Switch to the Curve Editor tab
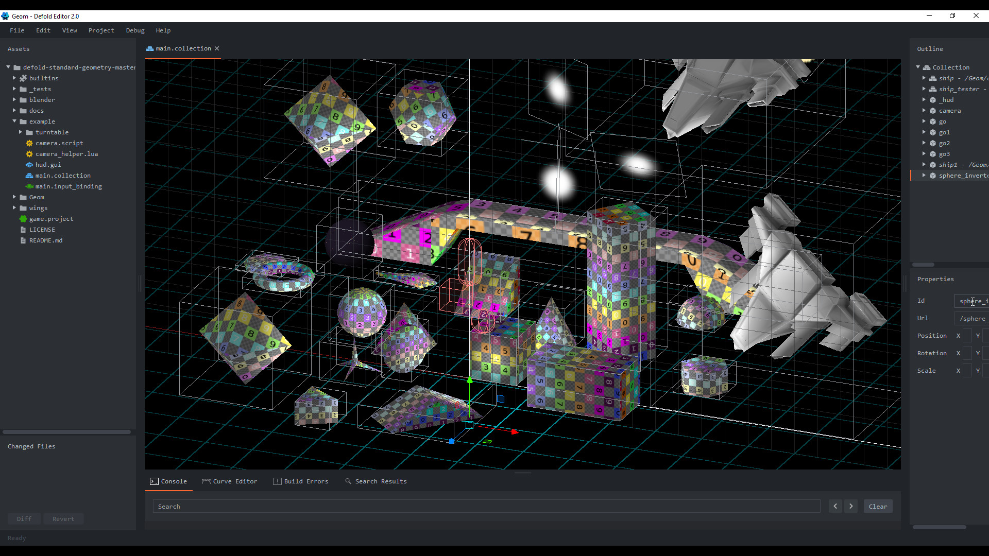Screen dimensions: 989x556 234,481
